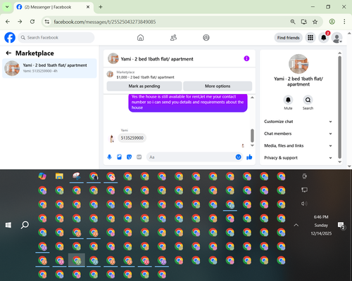The image size is (352, 281).
Task: Close the Messenger browser tab
Action: pyautogui.click(x=88, y=7)
